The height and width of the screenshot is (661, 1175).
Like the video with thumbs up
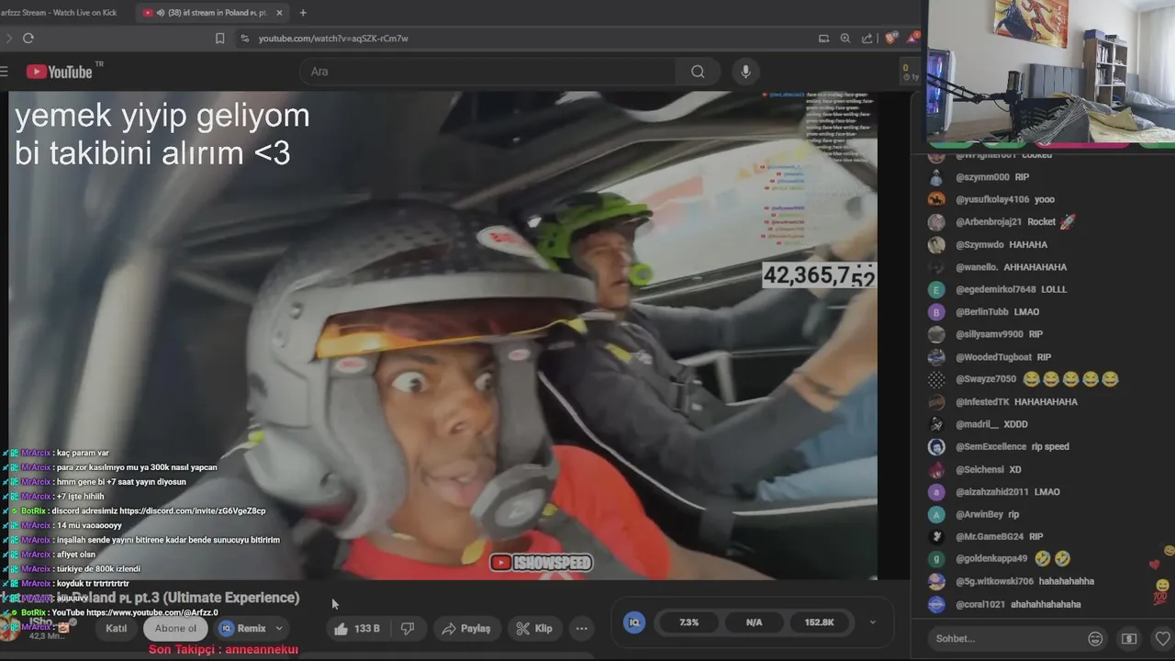coord(356,628)
